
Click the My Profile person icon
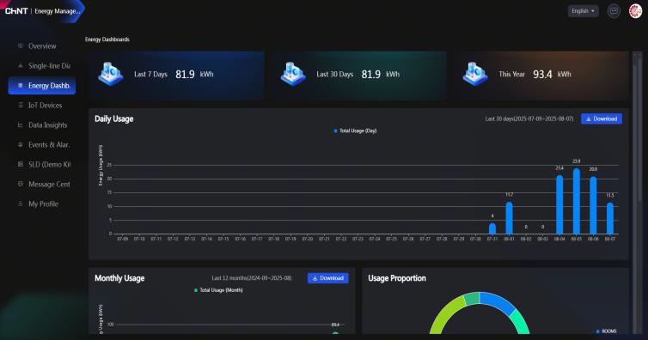click(x=21, y=203)
